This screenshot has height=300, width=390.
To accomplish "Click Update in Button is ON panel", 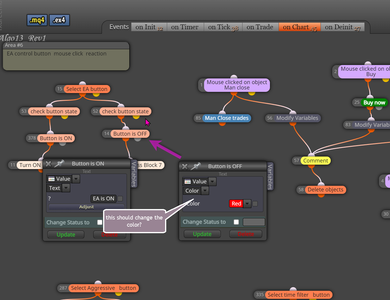I will [66, 235].
